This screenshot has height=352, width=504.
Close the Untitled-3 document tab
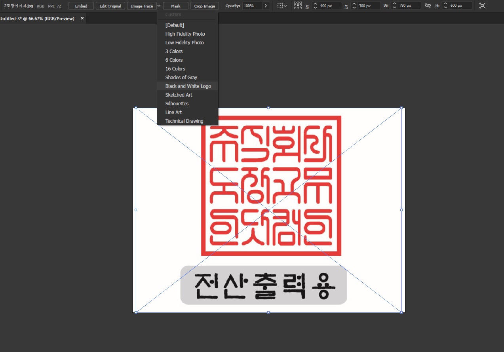[82, 19]
